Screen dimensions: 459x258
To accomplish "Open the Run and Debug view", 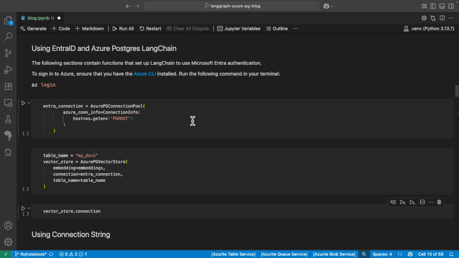I will coord(8,70).
